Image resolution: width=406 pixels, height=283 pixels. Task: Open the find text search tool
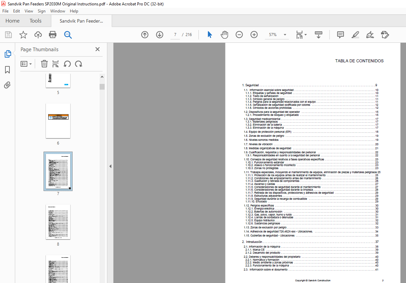pyautogui.click(x=68, y=35)
